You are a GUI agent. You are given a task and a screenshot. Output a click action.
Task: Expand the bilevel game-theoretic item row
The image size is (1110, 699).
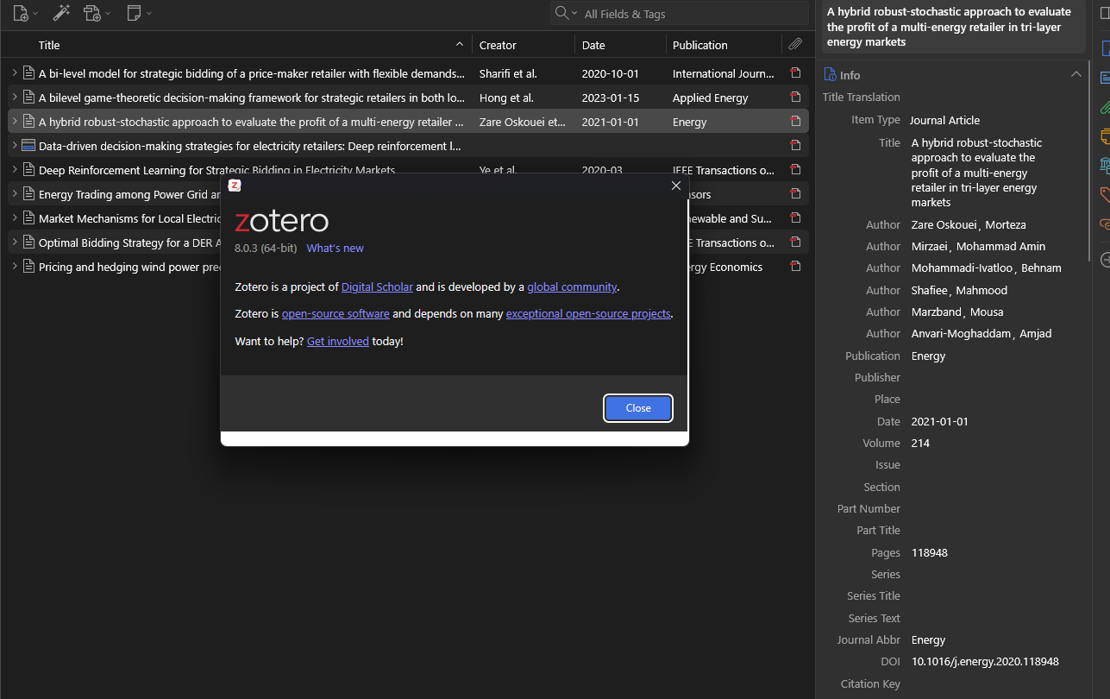(15, 98)
